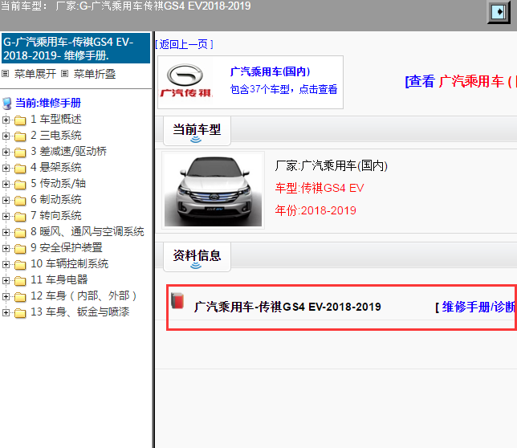Click the 车型:传祺GS4 EV red text
Viewport: 517px width, 448px height.
pos(320,188)
